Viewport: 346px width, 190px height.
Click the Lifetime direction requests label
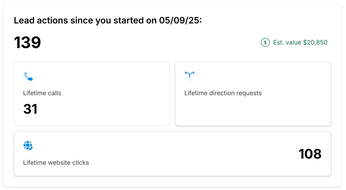(223, 93)
